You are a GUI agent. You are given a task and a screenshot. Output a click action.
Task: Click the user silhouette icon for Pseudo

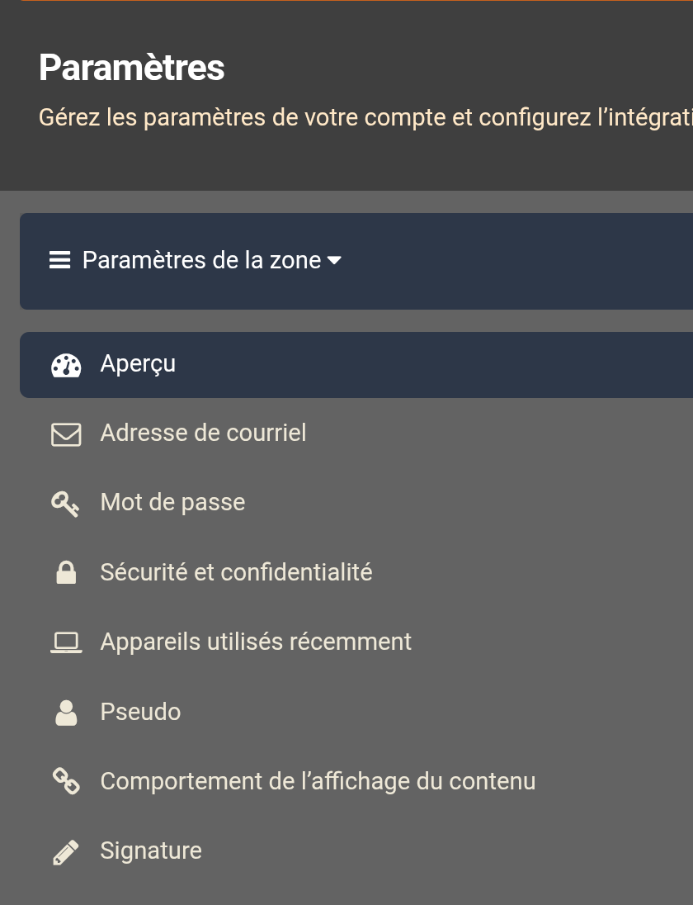tap(66, 713)
